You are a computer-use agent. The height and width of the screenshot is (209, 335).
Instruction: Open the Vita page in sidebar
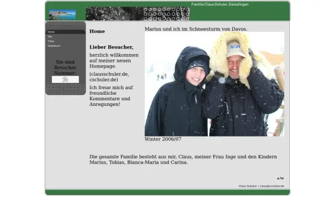coord(50,37)
